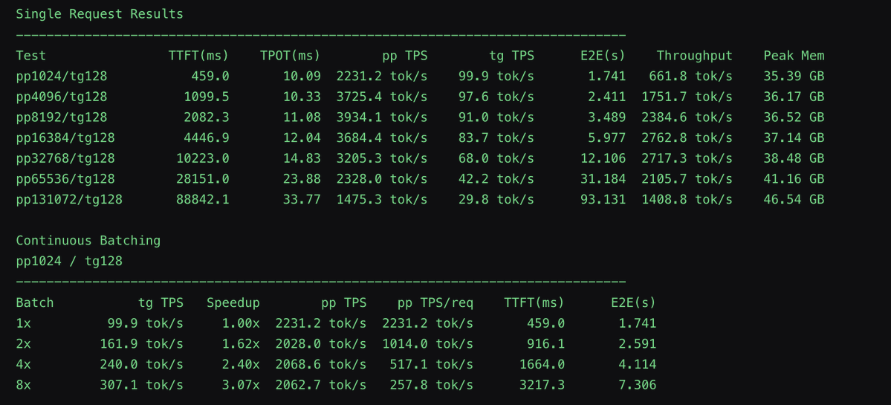891x405 pixels.
Task: Select the TPOT value 33.77
Action: (302, 199)
